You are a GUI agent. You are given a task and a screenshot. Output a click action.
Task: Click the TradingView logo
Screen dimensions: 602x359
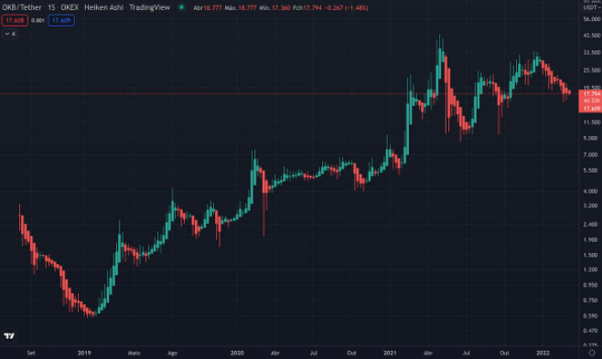9,336
